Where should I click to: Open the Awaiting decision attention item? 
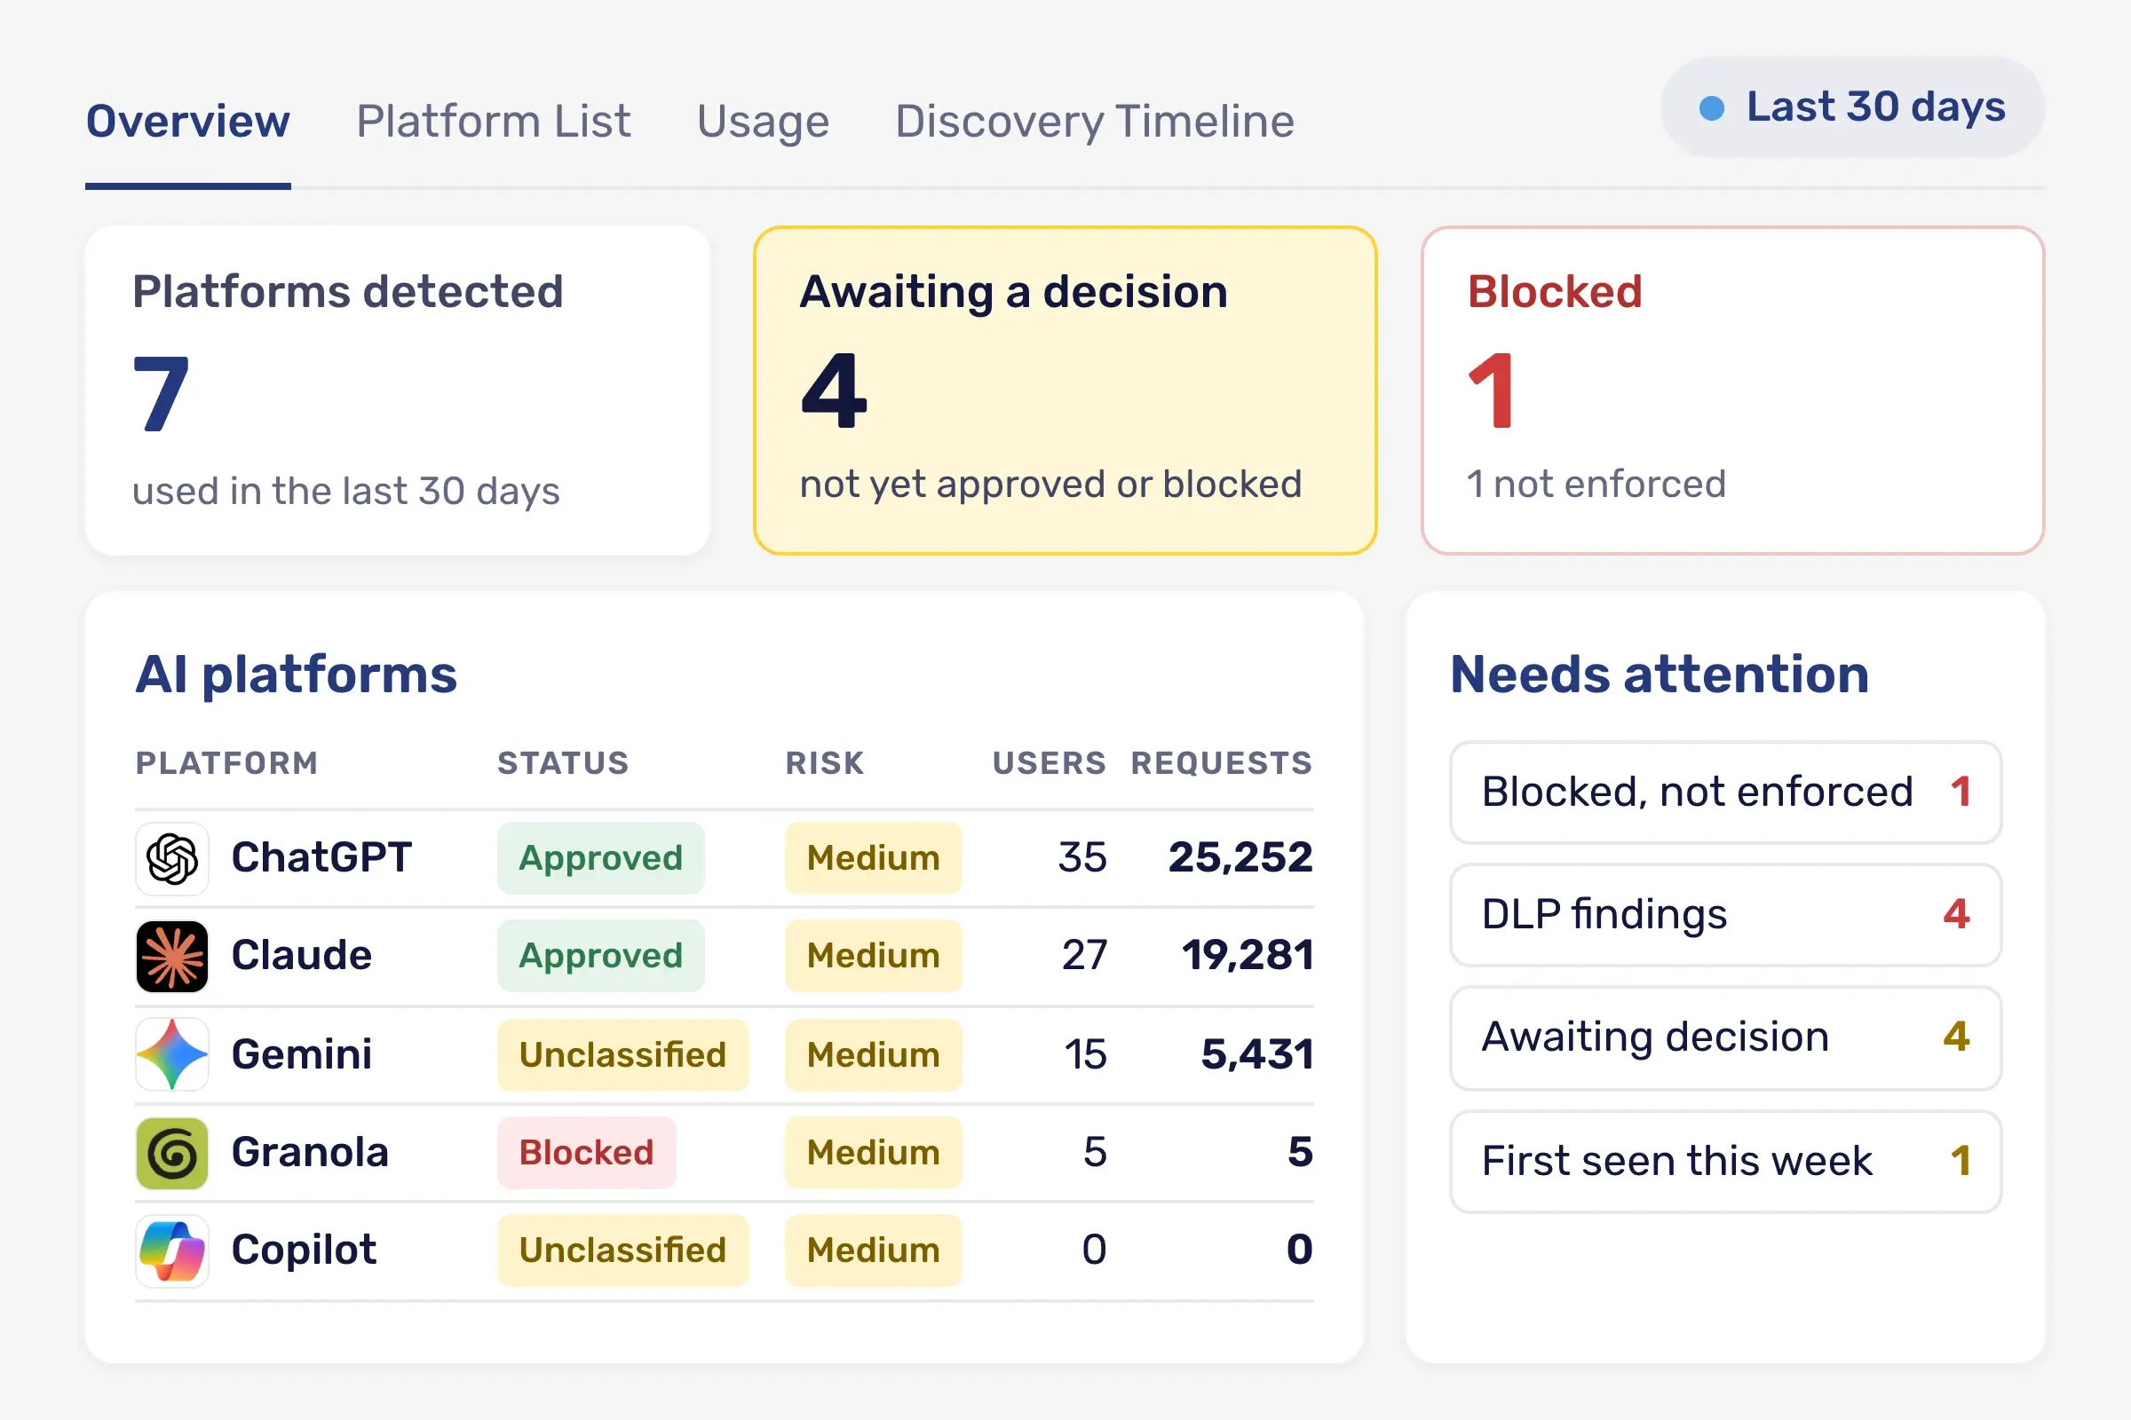click(x=1725, y=1037)
